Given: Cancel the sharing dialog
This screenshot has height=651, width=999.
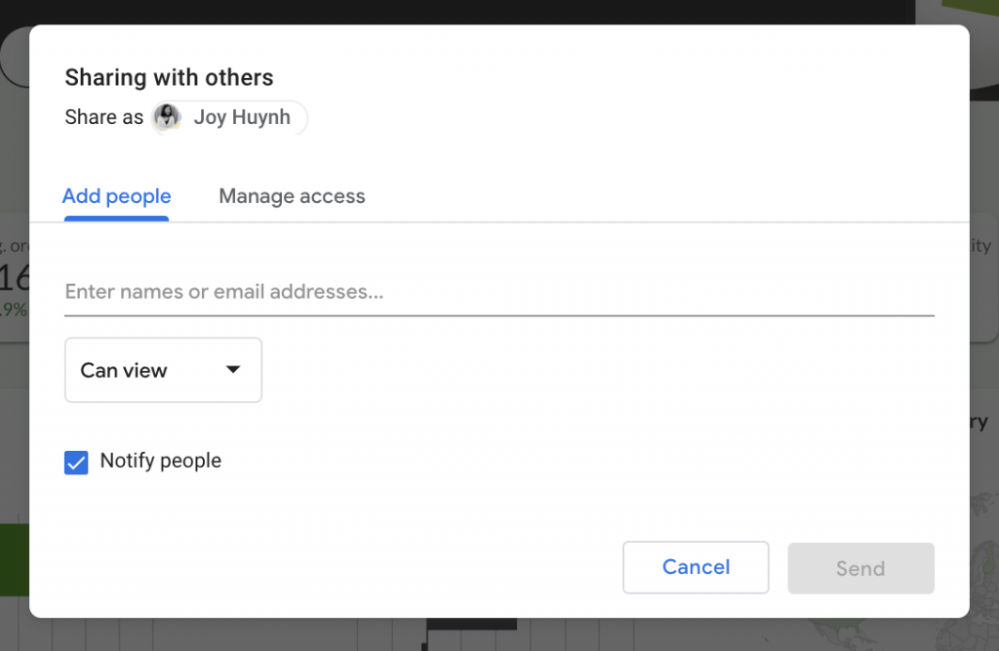Looking at the screenshot, I should click(696, 567).
